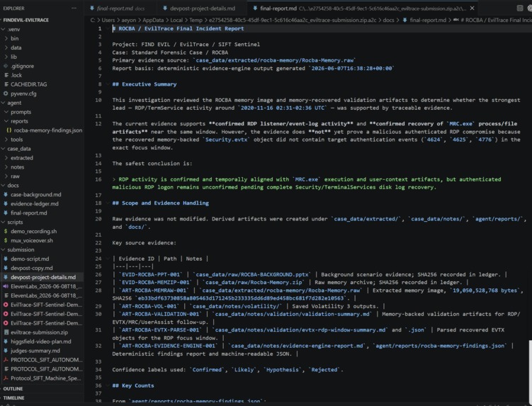Click 'The safest conclusion is:' line
This screenshot has height=406, width=532.
coord(152,163)
